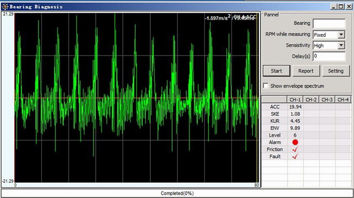Select the CH-3 column header
Image resolution: width=354 pixels, height=198 pixels.
(327, 100)
